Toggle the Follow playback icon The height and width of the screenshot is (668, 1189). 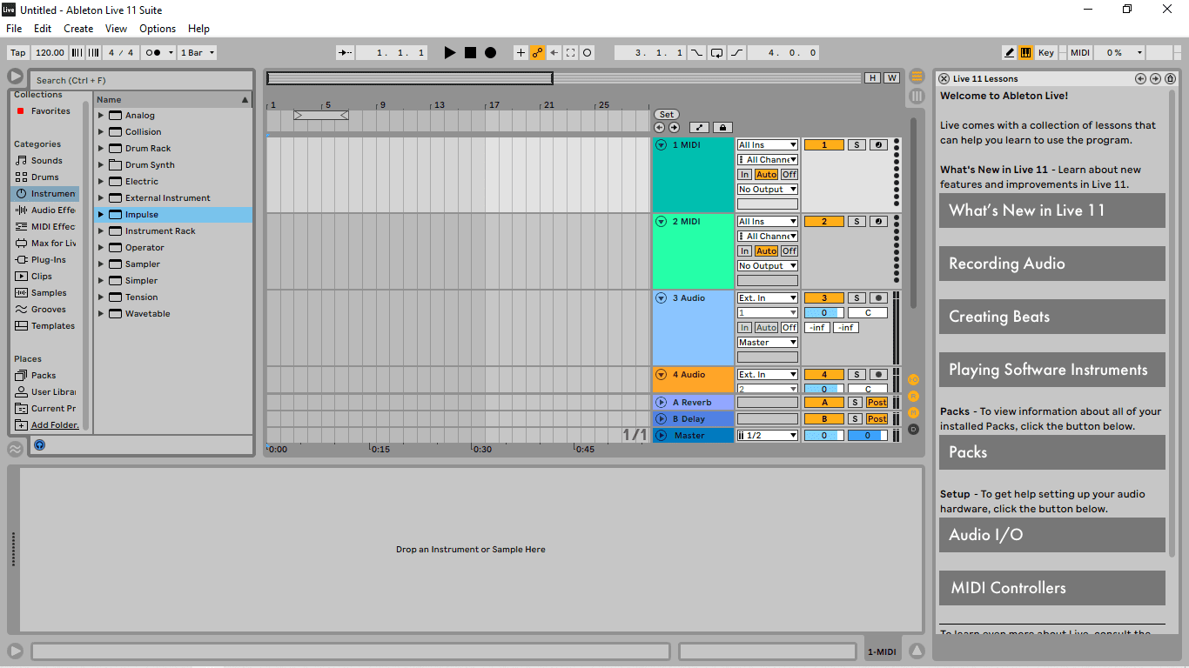coord(345,53)
